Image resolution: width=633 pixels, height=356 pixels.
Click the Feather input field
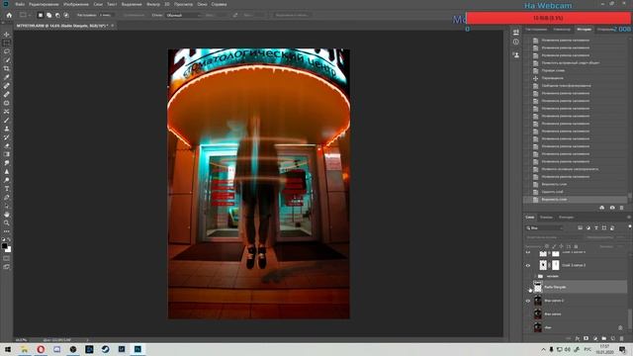point(106,15)
